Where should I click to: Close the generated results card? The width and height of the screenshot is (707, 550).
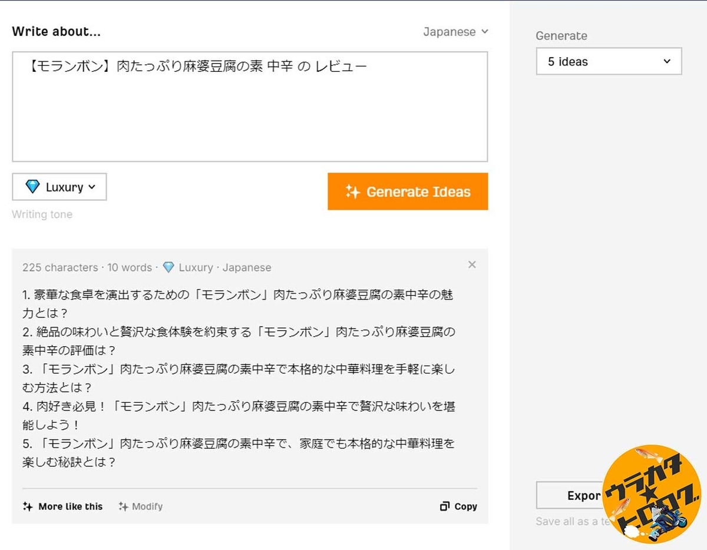[x=472, y=265]
